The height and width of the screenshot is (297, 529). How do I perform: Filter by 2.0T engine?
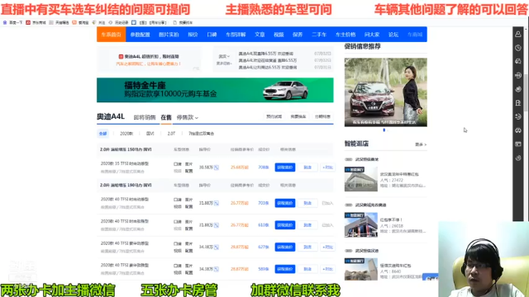(171, 134)
